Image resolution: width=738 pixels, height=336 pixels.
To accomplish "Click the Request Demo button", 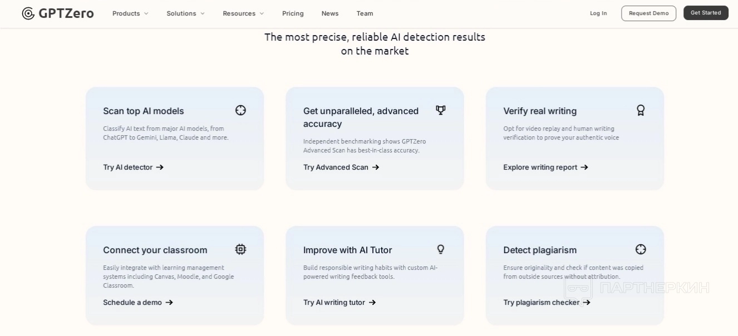I will (x=648, y=13).
